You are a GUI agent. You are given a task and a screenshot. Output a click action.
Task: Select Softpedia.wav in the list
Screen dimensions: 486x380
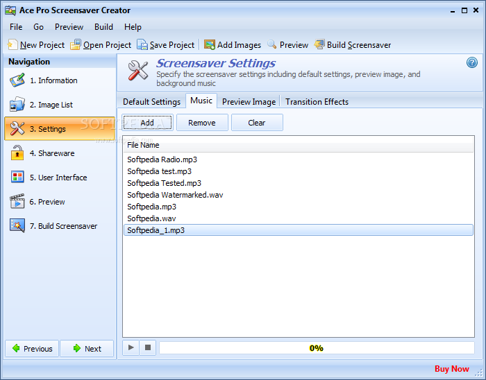pyautogui.click(x=298, y=218)
